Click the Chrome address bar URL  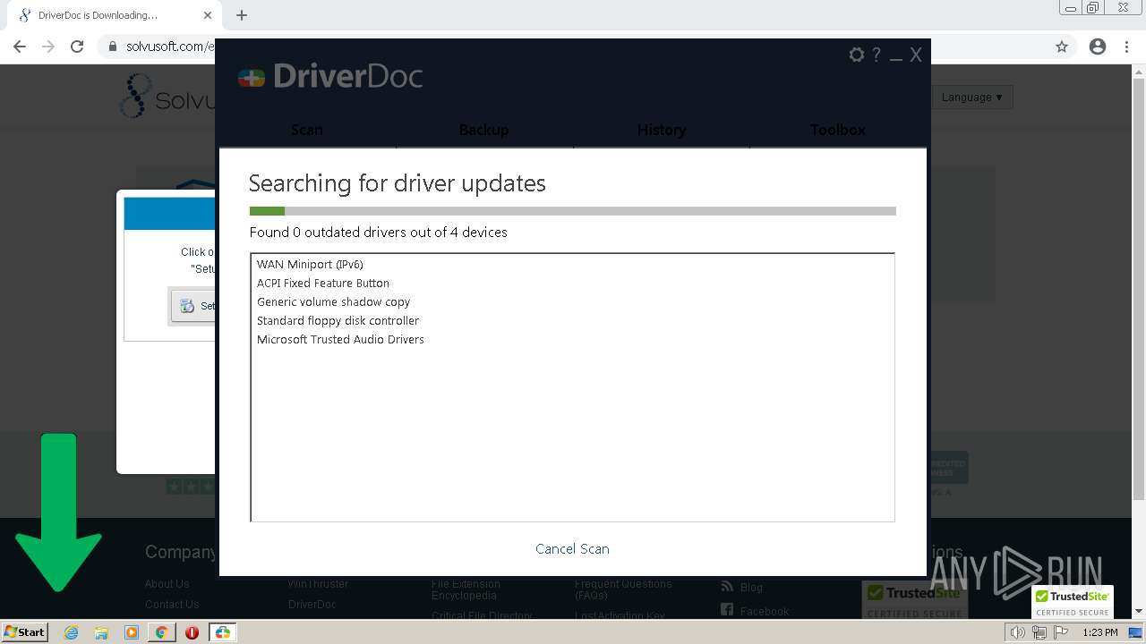pos(169,47)
